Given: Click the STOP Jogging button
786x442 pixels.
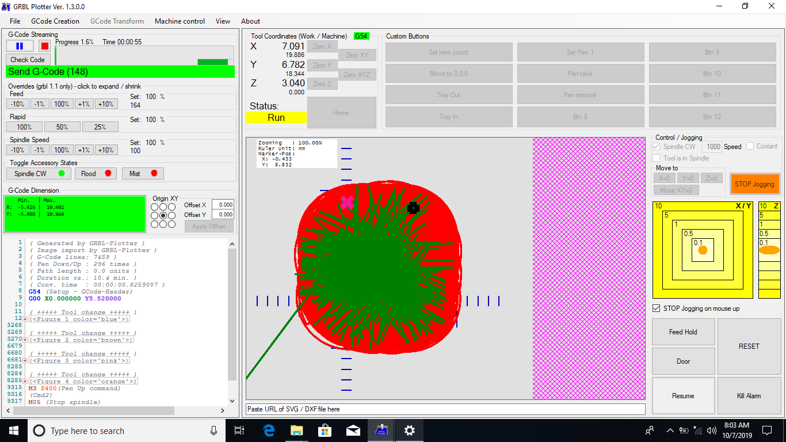Looking at the screenshot, I should [754, 184].
